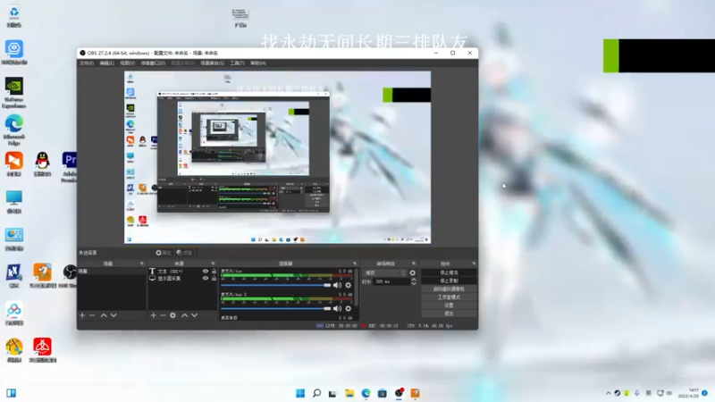Click Studio Mode button in Controls
The height and width of the screenshot is (402, 715).
(x=449, y=297)
